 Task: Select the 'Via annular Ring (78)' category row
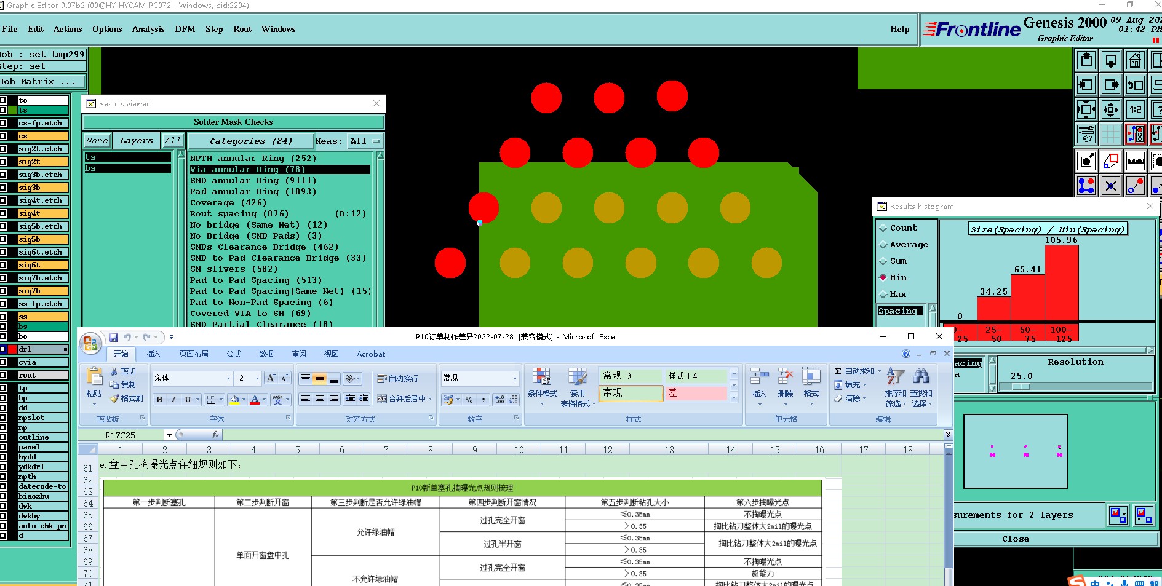point(280,169)
